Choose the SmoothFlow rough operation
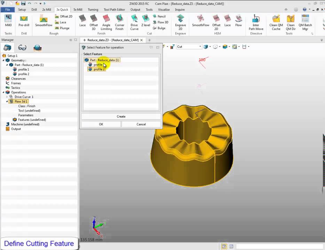This screenshot has width=325, height=250. (43, 21)
